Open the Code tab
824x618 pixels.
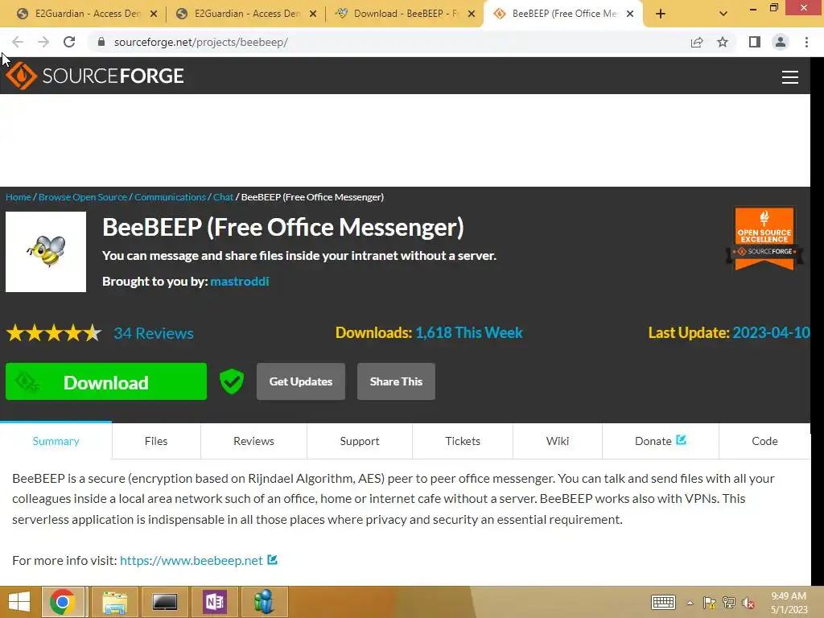pos(764,441)
